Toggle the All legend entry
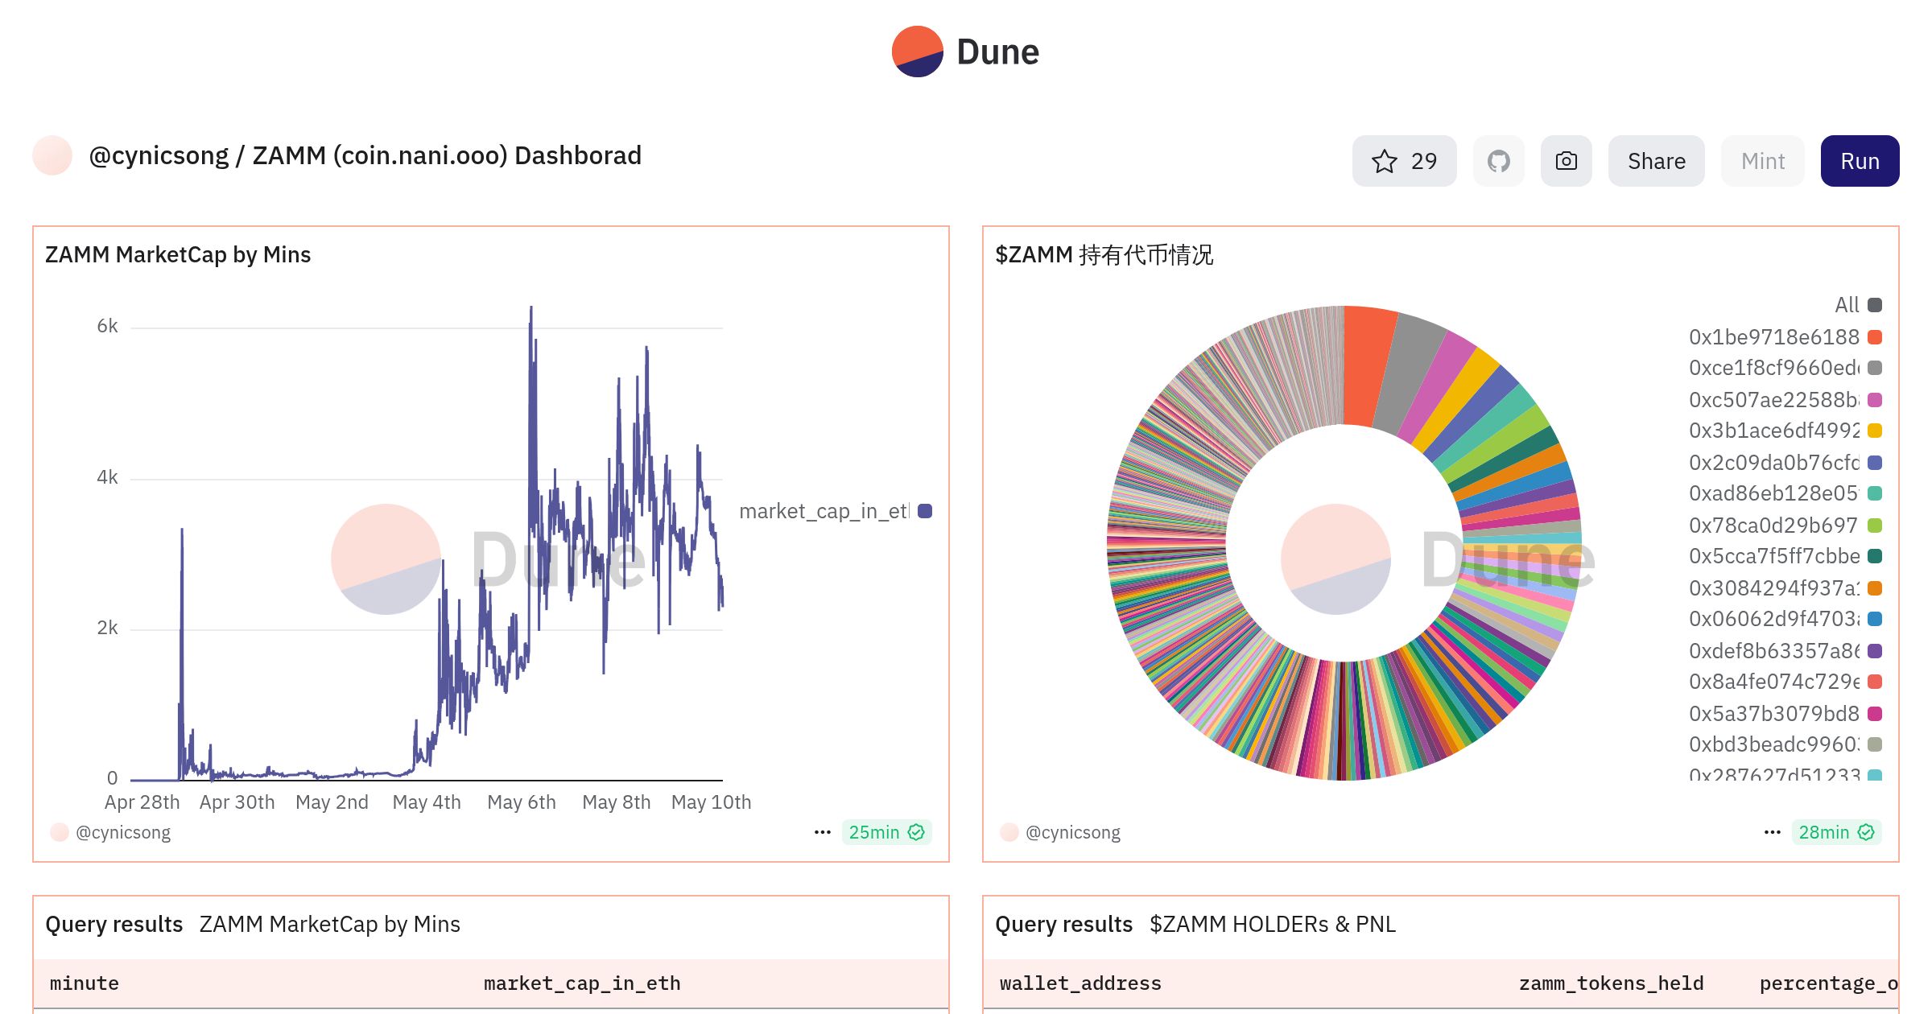 click(1858, 305)
